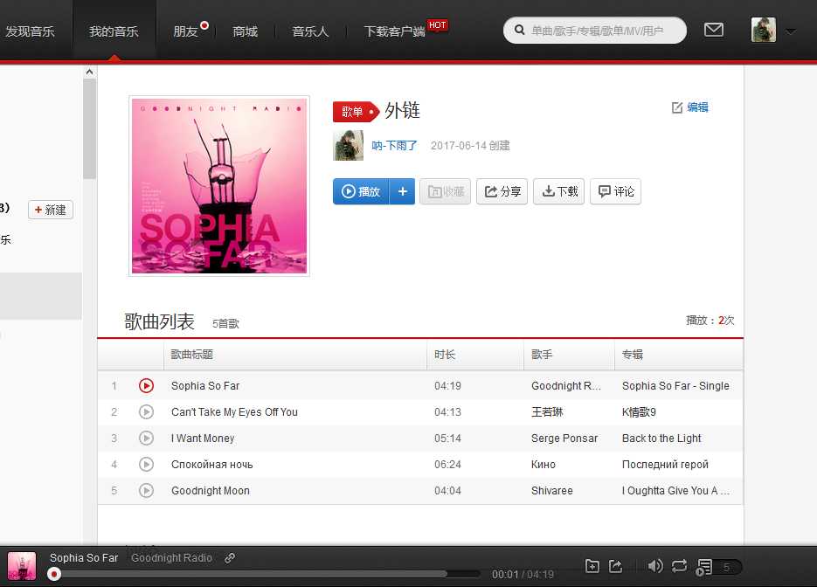The width and height of the screenshot is (817, 587).
Task: Open album K情歌9
Action: 639,412
